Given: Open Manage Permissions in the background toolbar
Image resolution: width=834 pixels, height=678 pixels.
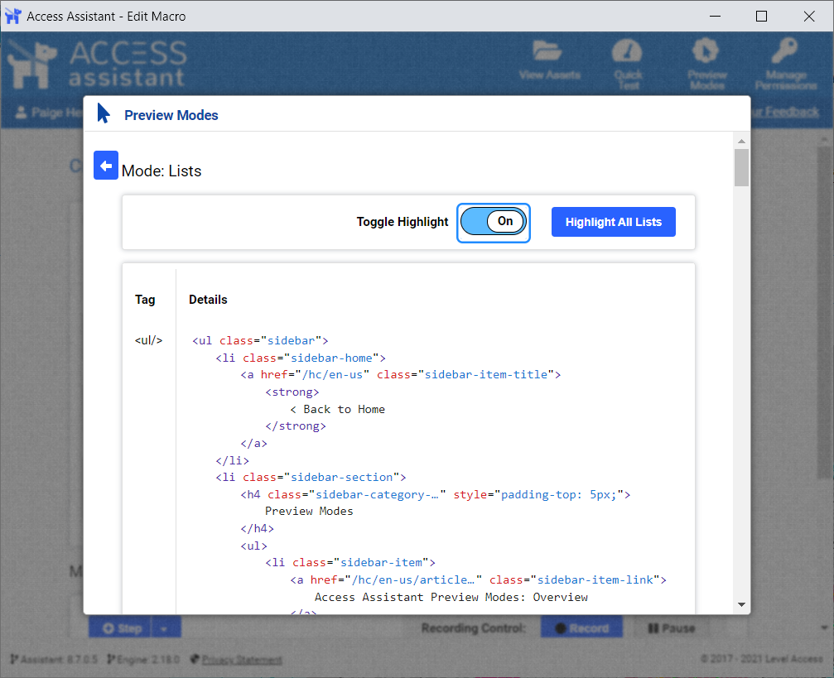Looking at the screenshot, I should point(785,64).
